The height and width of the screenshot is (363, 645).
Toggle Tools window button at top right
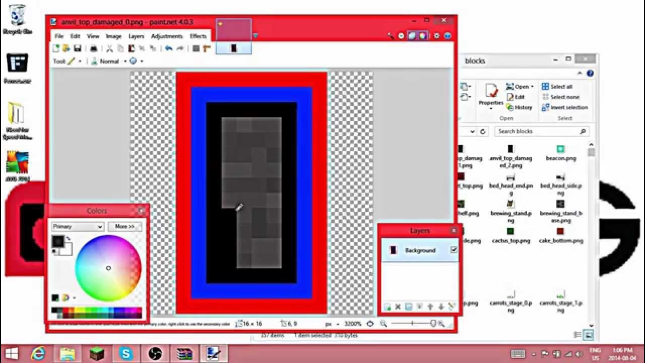pos(391,36)
